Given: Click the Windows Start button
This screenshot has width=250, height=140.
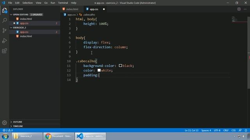Looking at the screenshot, I should tap(5, 136).
